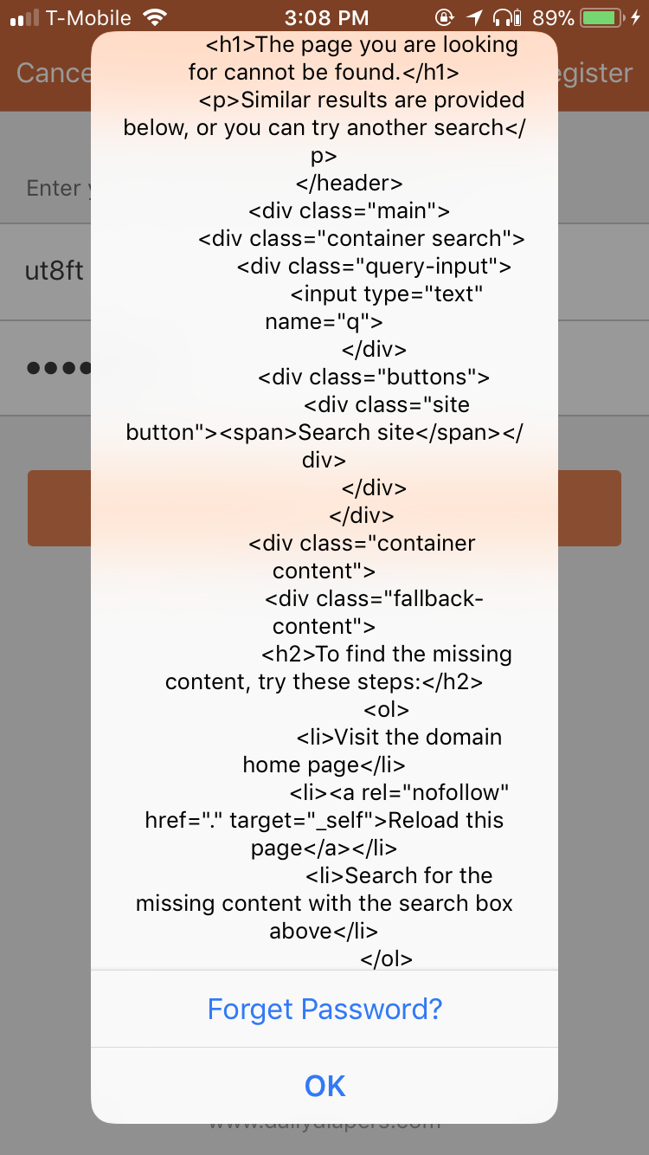Tap the 3:08 PM clock
This screenshot has width=649, height=1155.
tap(325, 17)
